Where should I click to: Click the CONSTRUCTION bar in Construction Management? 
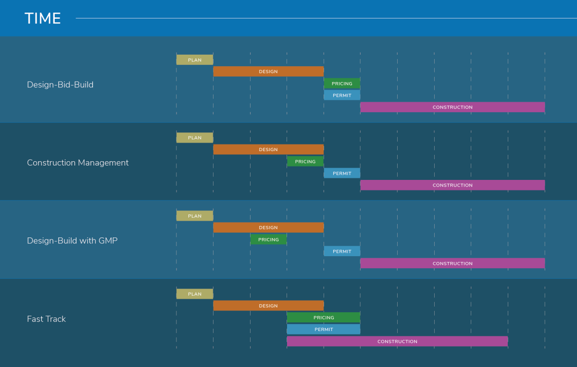(x=452, y=185)
